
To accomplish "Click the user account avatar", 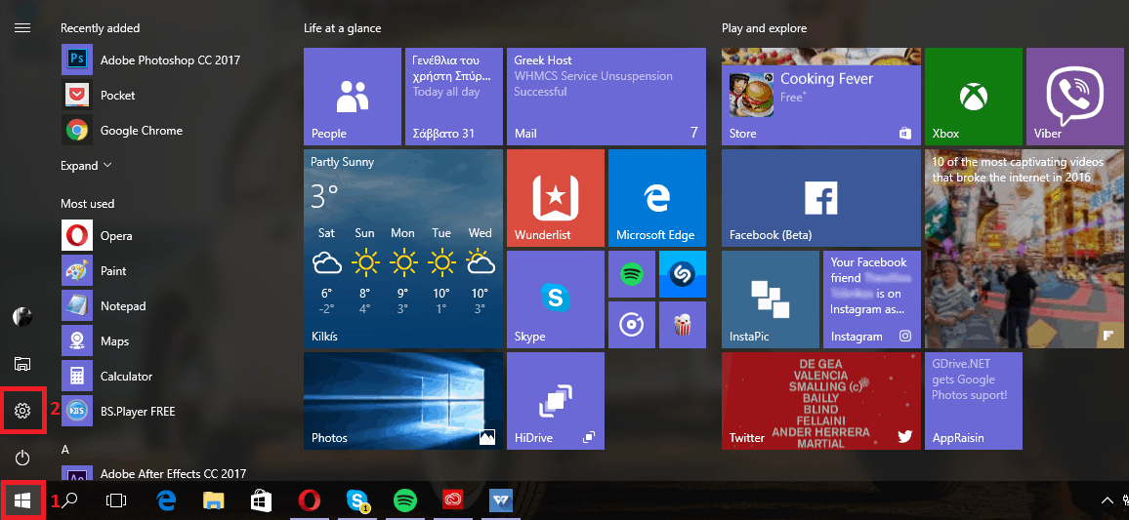I will (x=22, y=316).
